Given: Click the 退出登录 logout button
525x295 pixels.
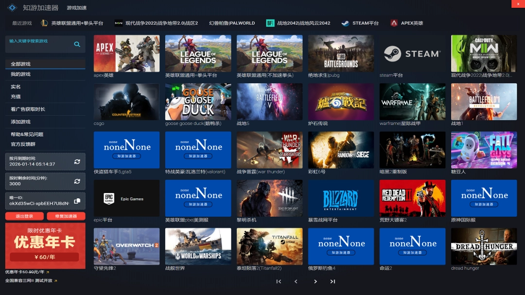Looking at the screenshot, I should pos(24,216).
